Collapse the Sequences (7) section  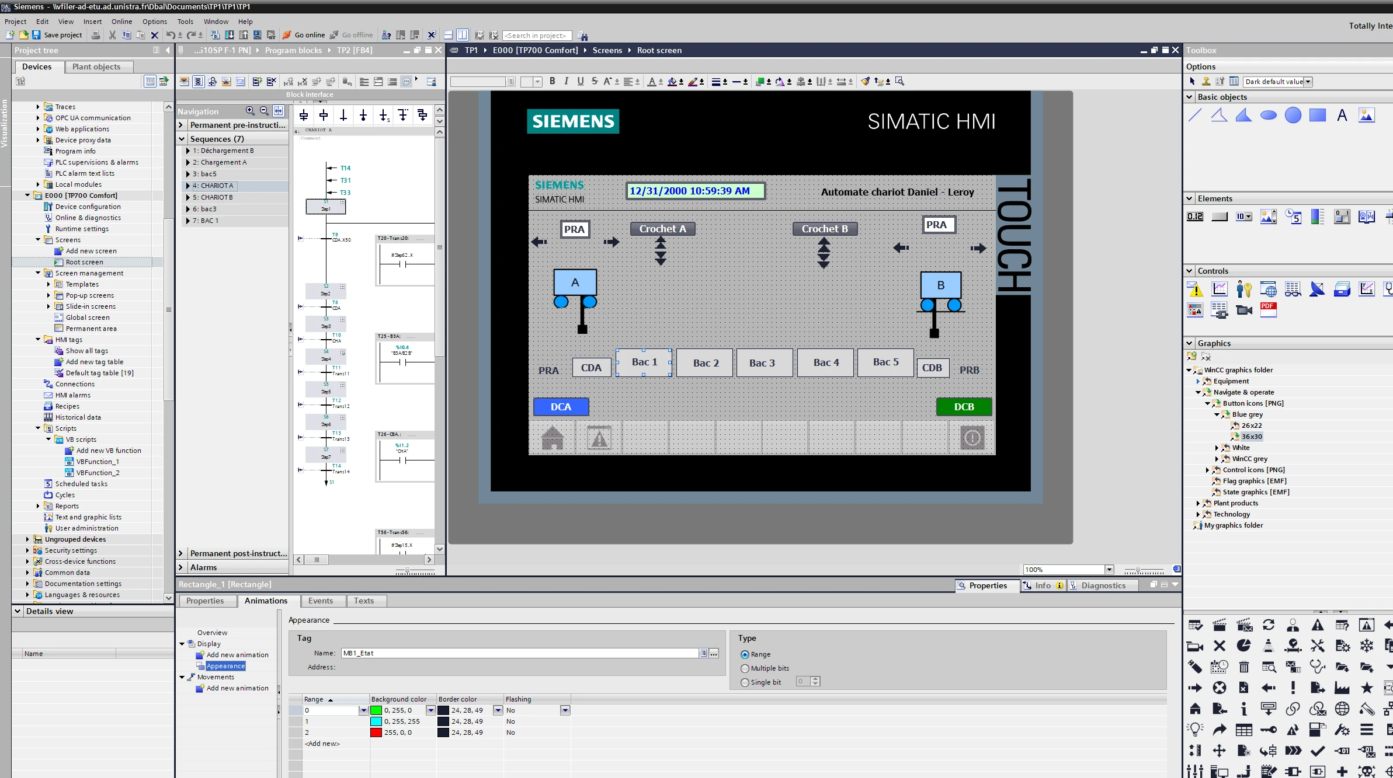pyautogui.click(x=182, y=139)
